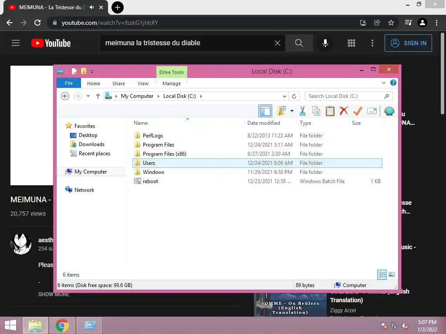
Task: Open the Home ribbon tab
Action: point(94,83)
